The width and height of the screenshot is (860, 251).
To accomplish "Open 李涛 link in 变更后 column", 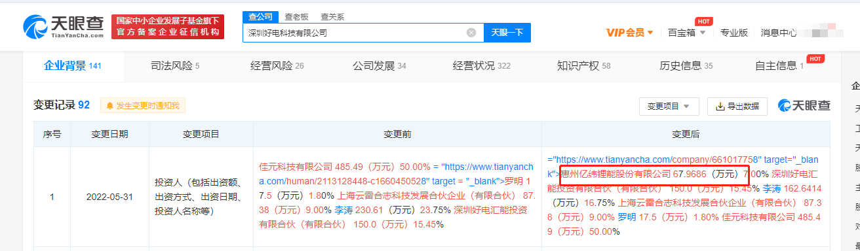I will click(772, 188).
